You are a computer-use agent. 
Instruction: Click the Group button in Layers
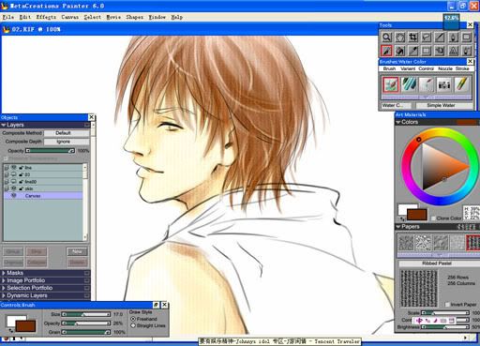[x=13, y=251]
